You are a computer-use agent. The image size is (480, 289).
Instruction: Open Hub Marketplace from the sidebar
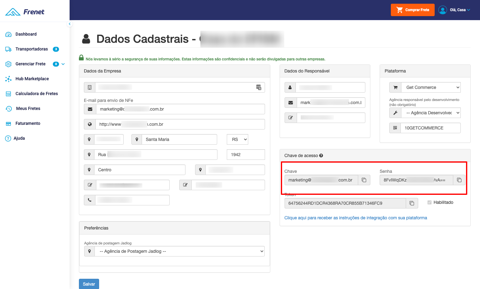coord(32,79)
